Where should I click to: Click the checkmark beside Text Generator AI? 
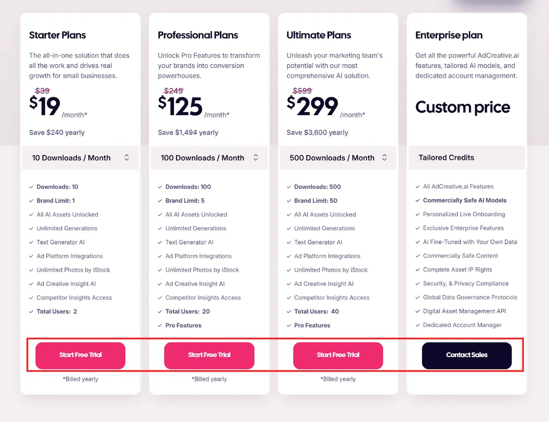31,242
